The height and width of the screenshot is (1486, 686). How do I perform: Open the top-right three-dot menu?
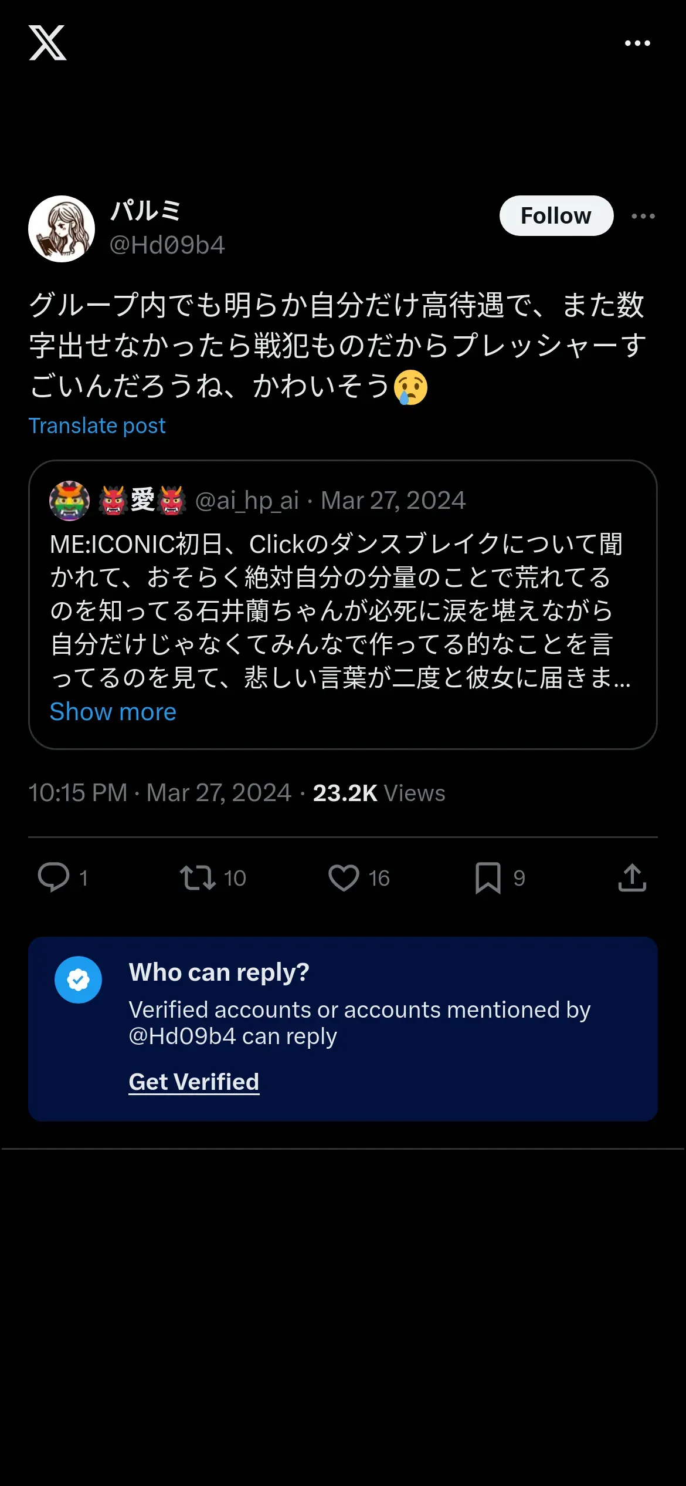click(x=637, y=43)
